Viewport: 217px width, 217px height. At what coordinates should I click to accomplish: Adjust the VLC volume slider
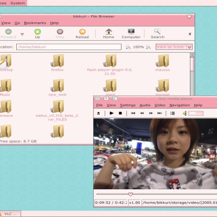[x=196, y=113]
